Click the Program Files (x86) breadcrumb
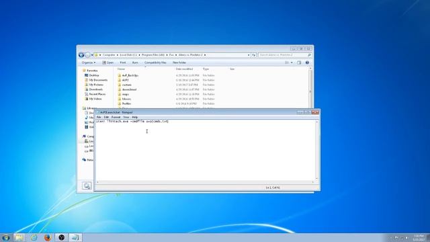430x242 pixels. tap(153, 55)
